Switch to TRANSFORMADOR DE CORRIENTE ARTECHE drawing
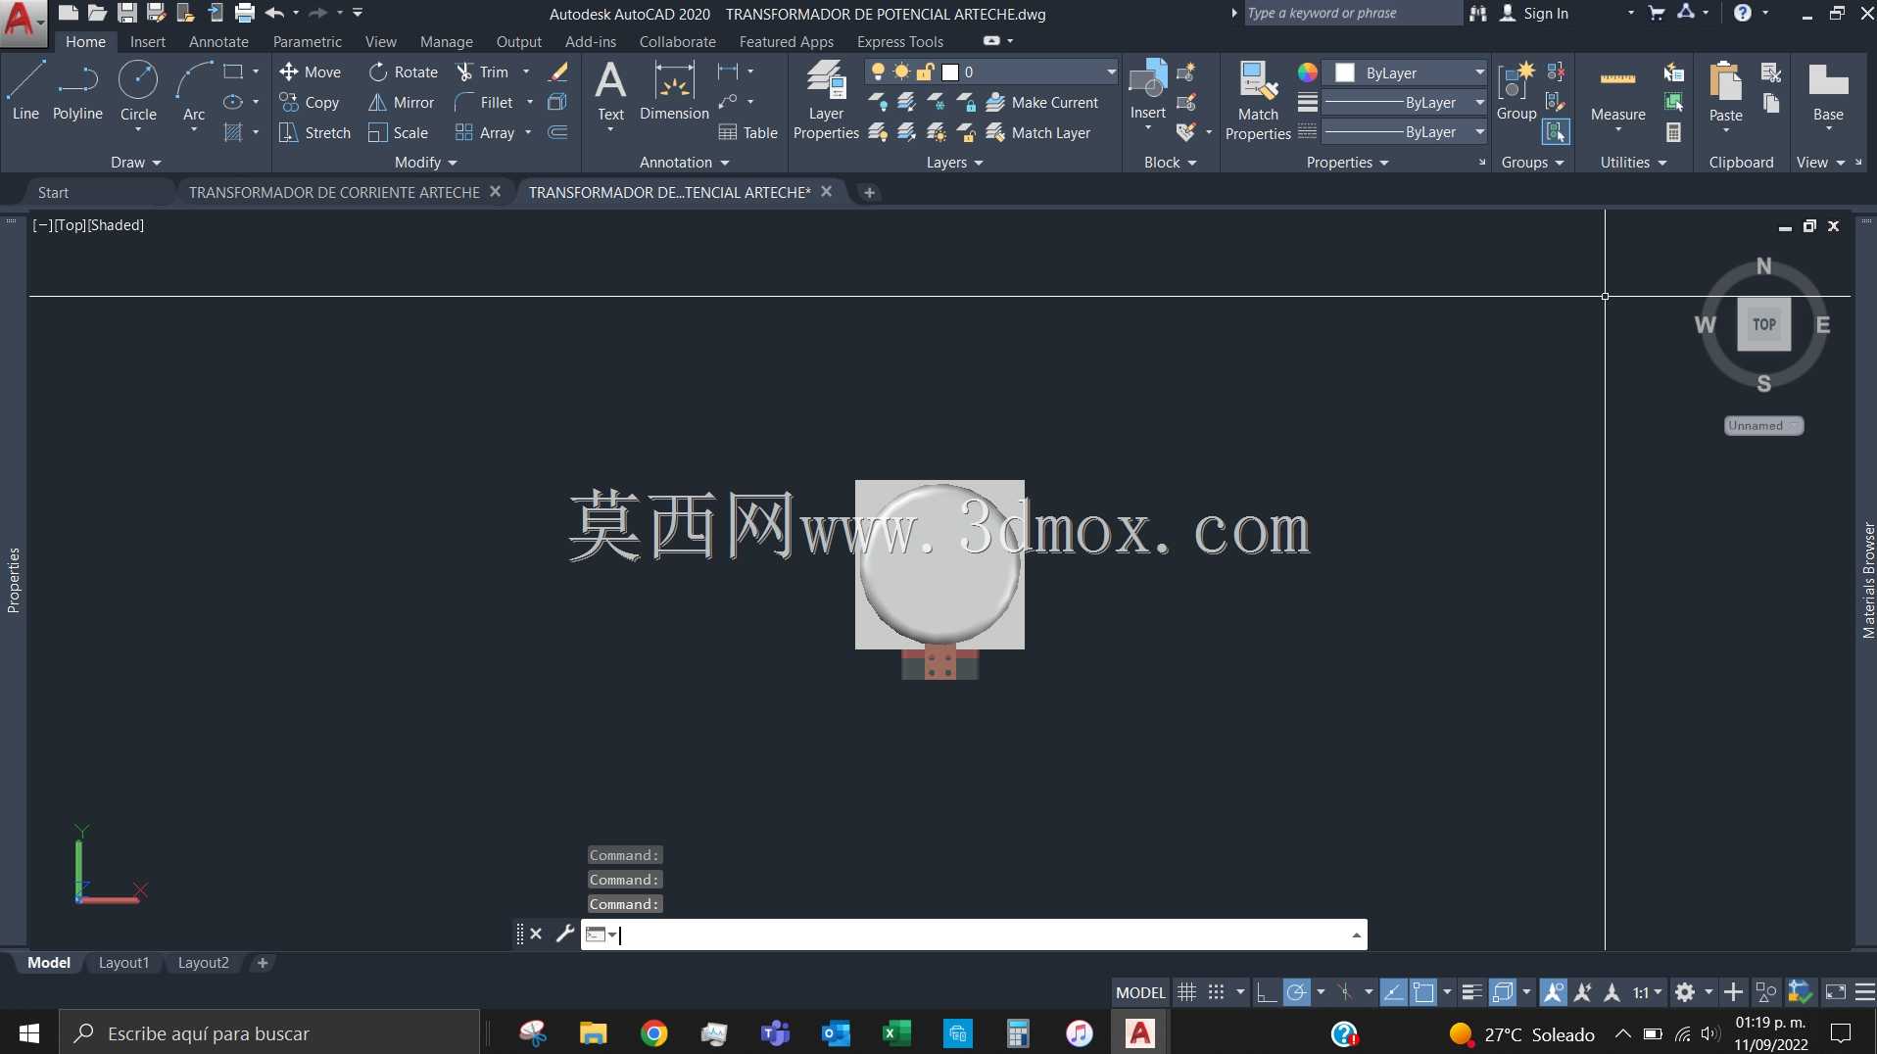The image size is (1877, 1054). pos(334,192)
